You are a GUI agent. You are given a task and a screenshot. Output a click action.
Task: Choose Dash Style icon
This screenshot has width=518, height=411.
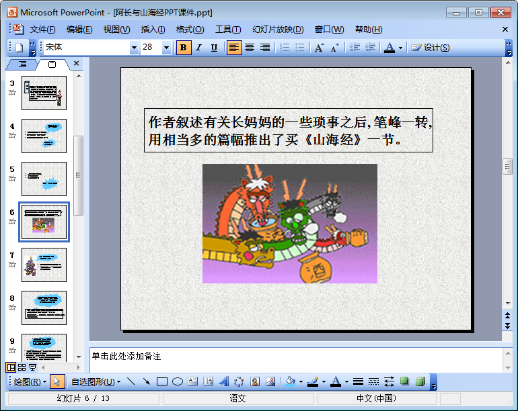click(373, 381)
